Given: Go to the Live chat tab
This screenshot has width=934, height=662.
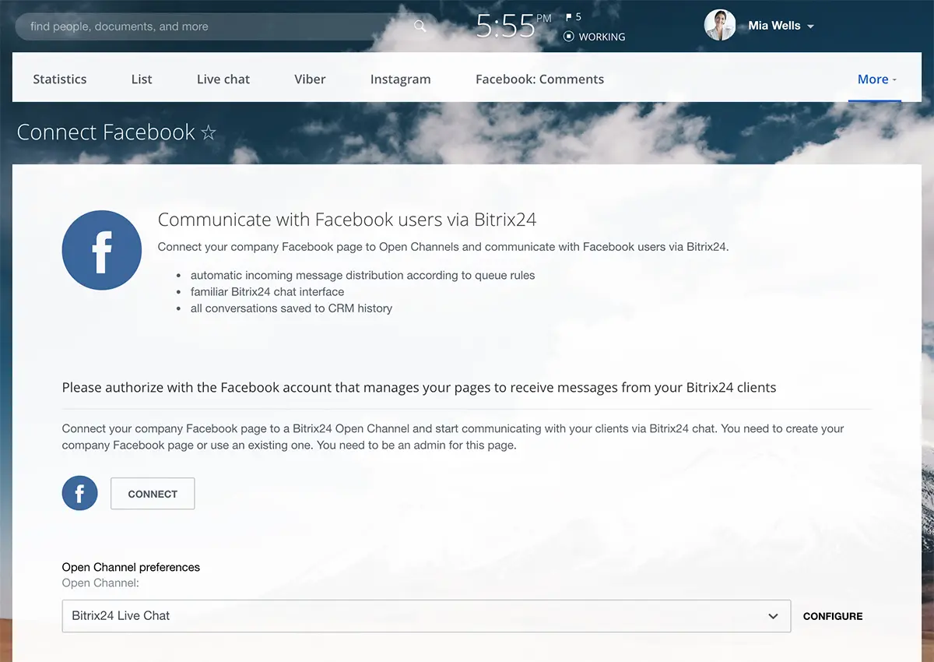Looking at the screenshot, I should tap(223, 79).
